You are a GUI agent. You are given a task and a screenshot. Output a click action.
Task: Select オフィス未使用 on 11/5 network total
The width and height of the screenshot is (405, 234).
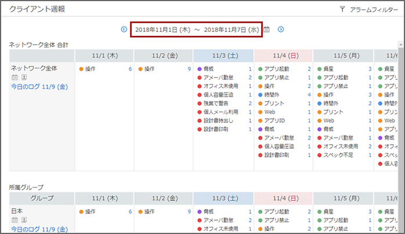(x=341, y=147)
